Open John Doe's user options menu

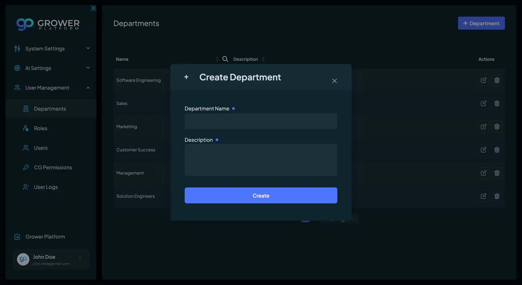click(80, 258)
